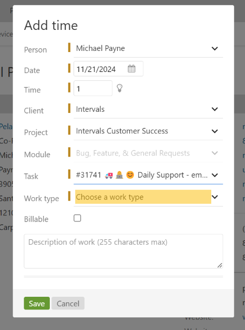Image resolution: width=245 pixels, height=330 pixels.
Task: Grab the description textarea resize handle
Action: [220, 265]
